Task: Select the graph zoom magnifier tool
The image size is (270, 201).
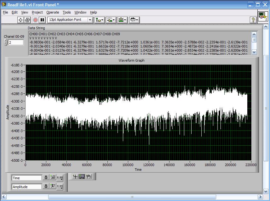Action: coord(82,176)
